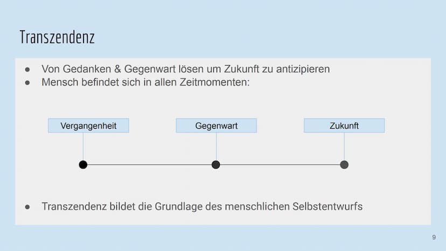Click slide page number 9
The height and width of the screenshot is (251, 446).
tap(434, 237)
